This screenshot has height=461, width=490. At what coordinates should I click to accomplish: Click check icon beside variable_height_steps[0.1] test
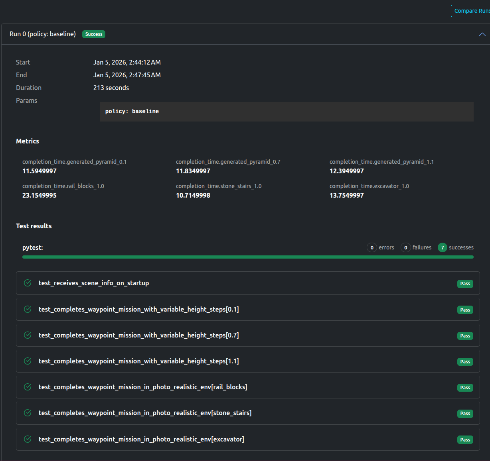click(28, 309)
